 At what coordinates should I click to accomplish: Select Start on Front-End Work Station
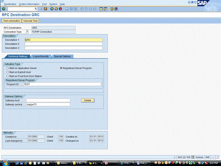tap(8, 76)
